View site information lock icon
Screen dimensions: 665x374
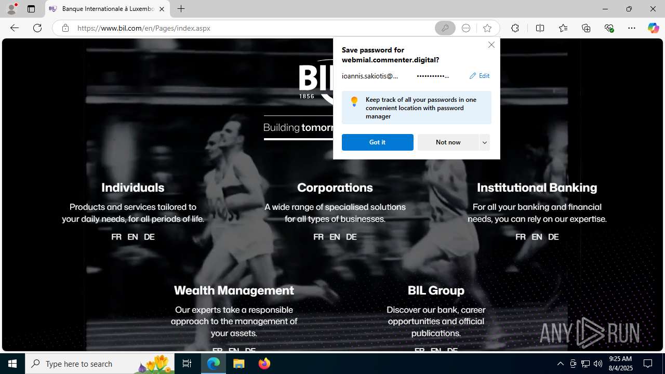[x=65, y=28]
